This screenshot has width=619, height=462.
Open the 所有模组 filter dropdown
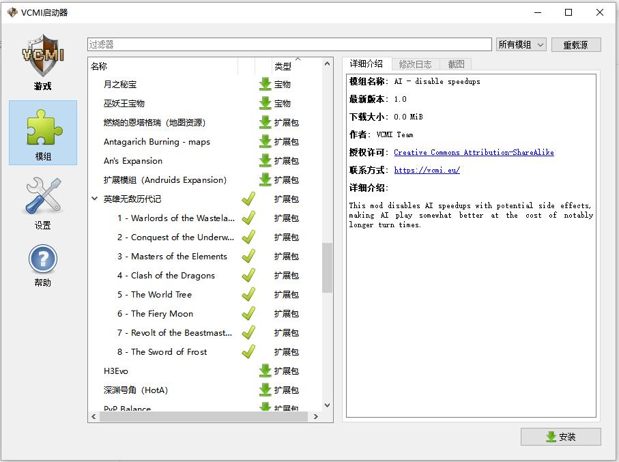[x=521, y=44]
